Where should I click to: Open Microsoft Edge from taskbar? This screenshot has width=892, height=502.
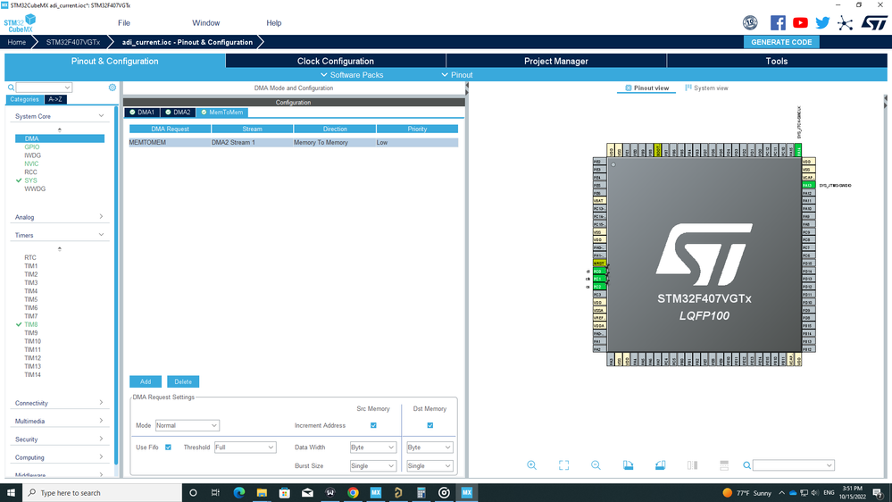pyautogui.click(x=239, y=493)
